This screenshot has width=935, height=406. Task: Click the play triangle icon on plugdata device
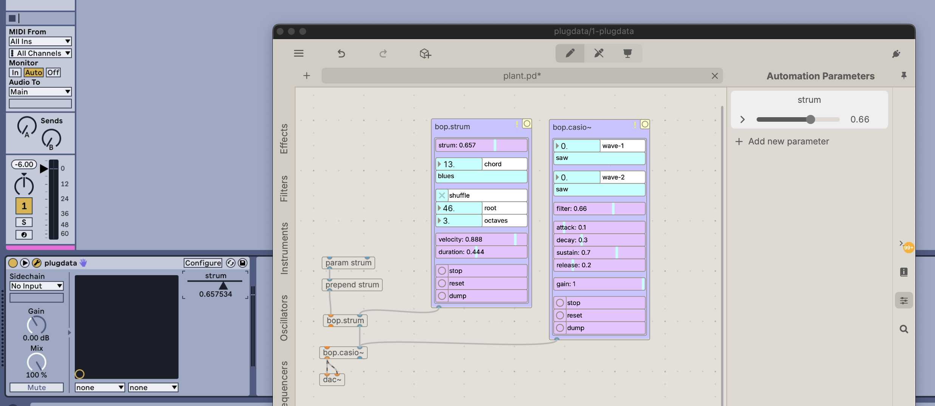pos(25,263)
